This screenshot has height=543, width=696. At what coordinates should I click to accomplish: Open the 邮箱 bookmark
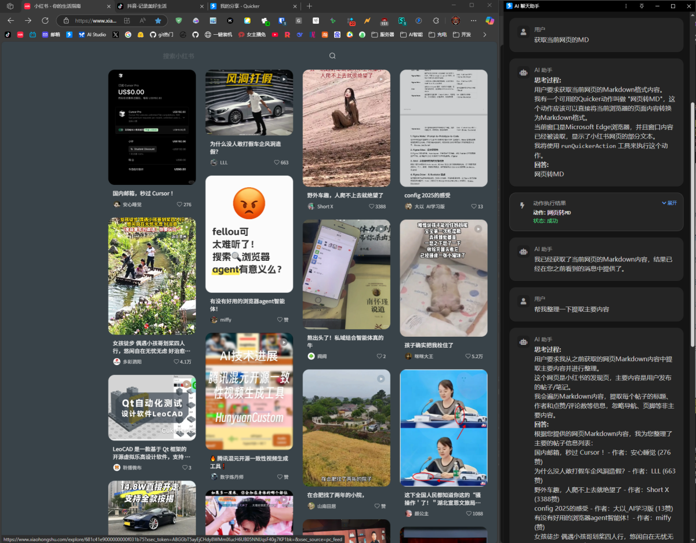pyautogui.click(x=51, y=35)
